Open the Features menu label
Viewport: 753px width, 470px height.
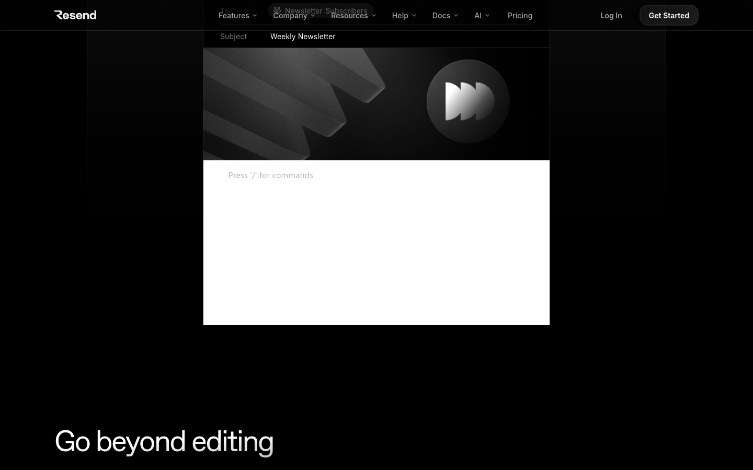coord(234,16)
